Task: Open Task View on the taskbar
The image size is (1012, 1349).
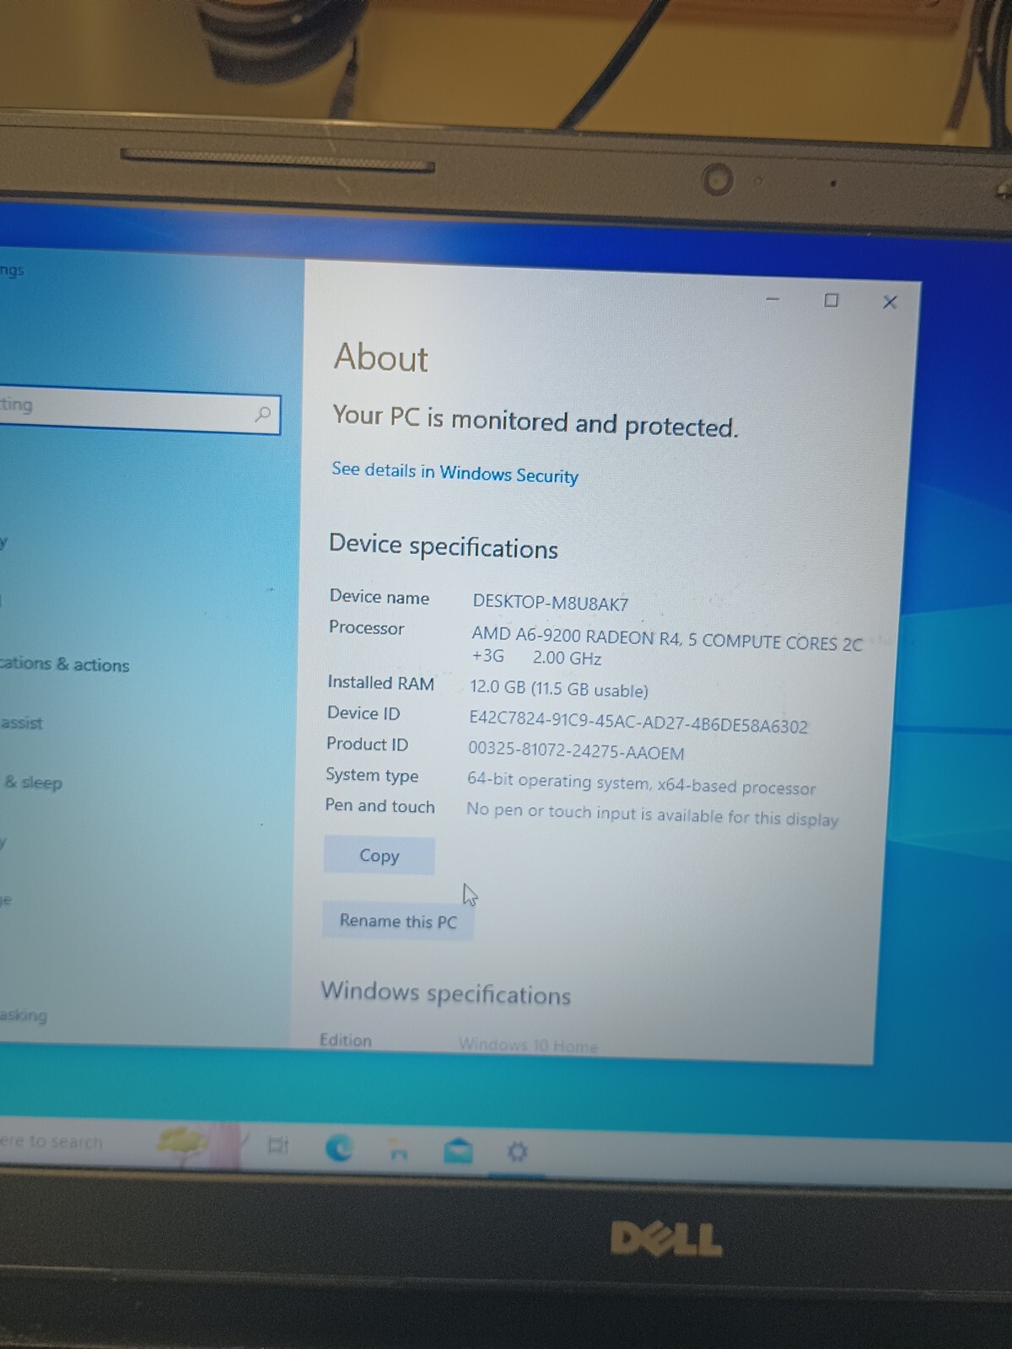Action: 277,1145
